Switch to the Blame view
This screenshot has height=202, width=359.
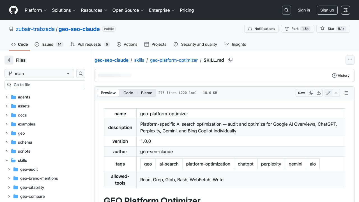coord(146,93)
